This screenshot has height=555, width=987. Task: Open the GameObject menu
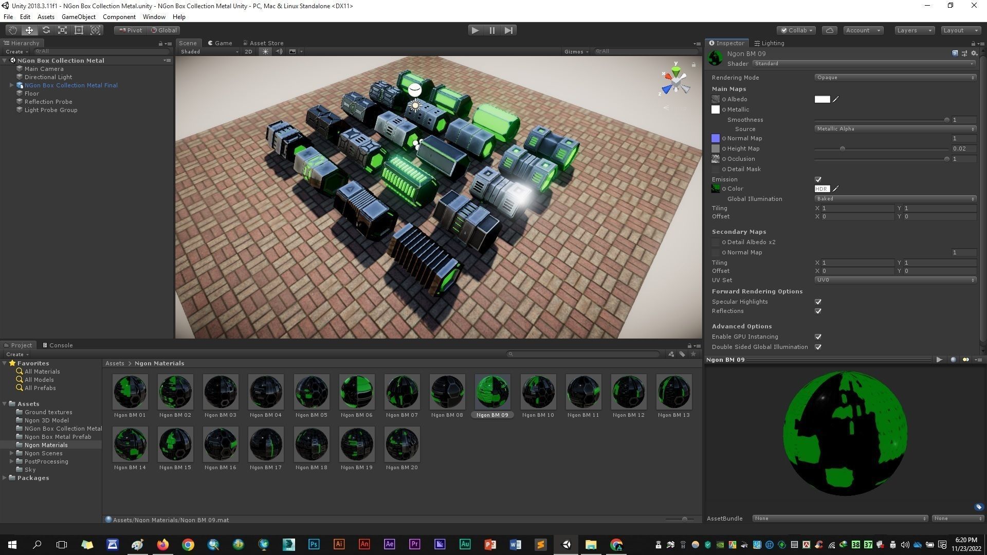[78, 17]
